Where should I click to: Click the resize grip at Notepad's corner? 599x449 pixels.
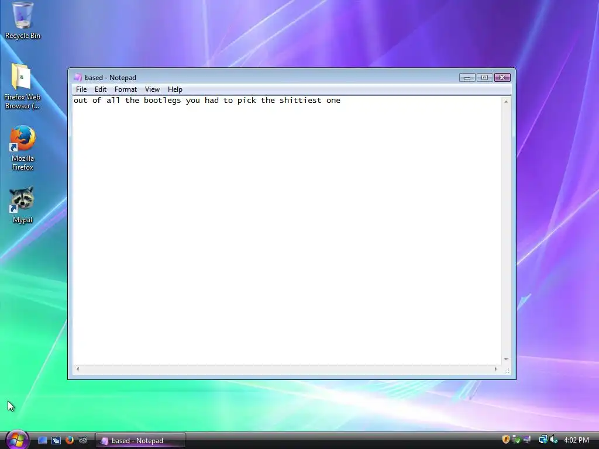507,371
